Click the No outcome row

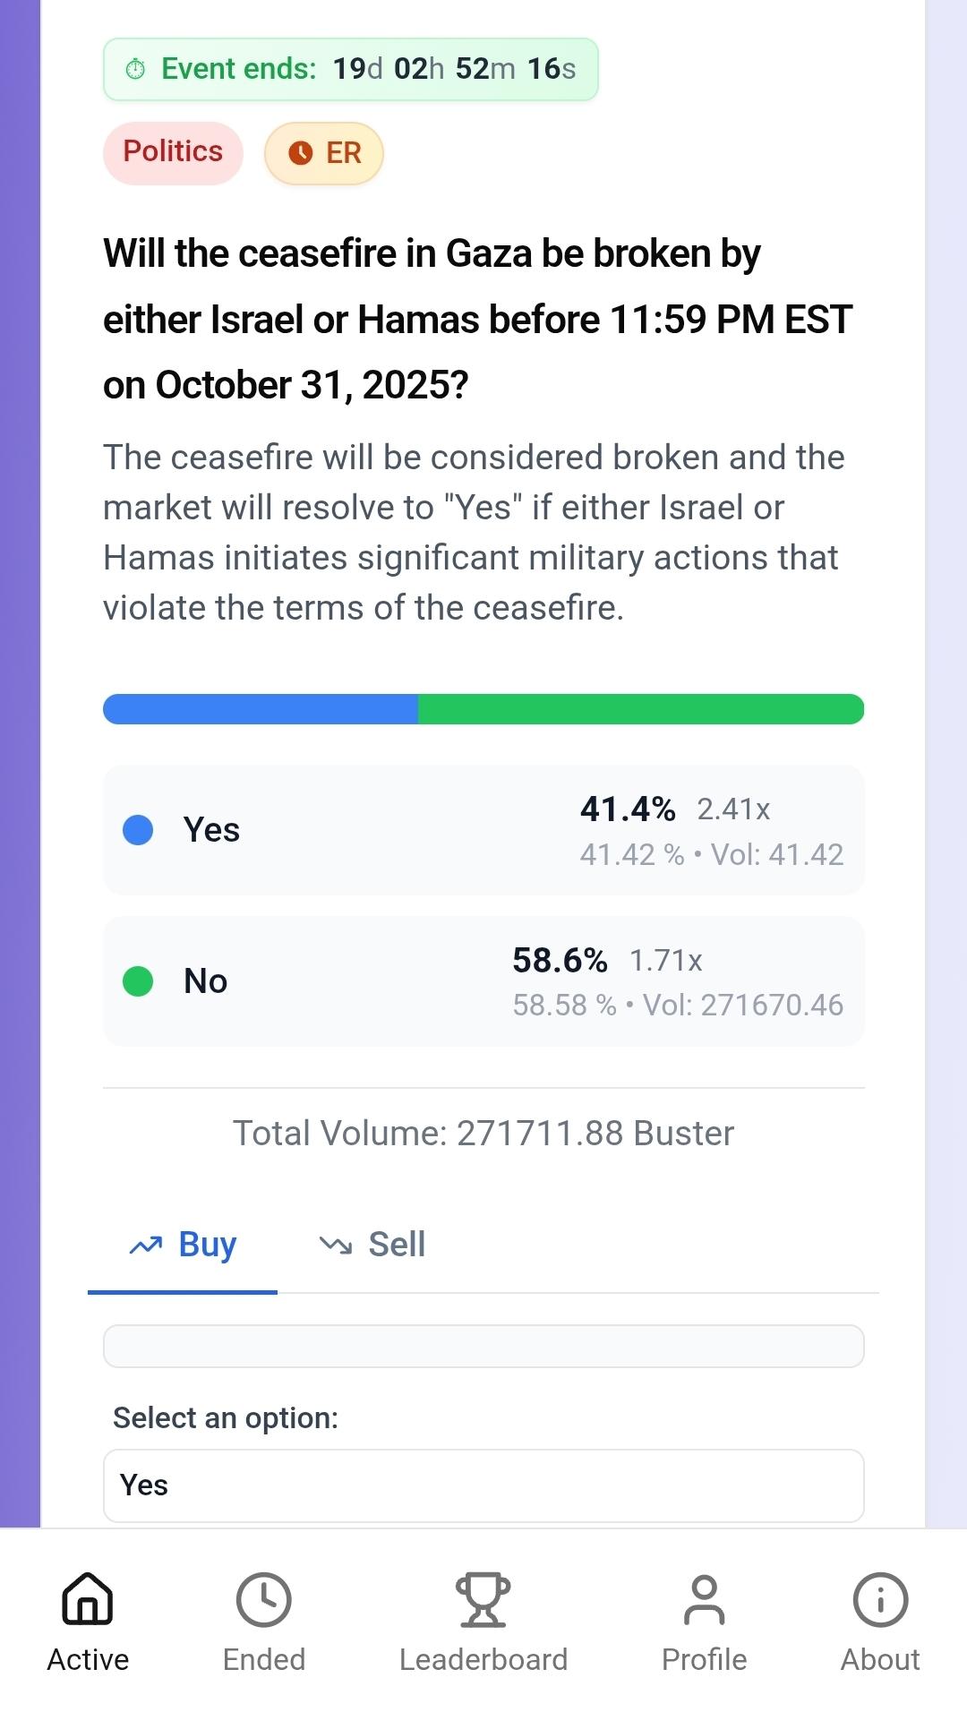point(483,981)
